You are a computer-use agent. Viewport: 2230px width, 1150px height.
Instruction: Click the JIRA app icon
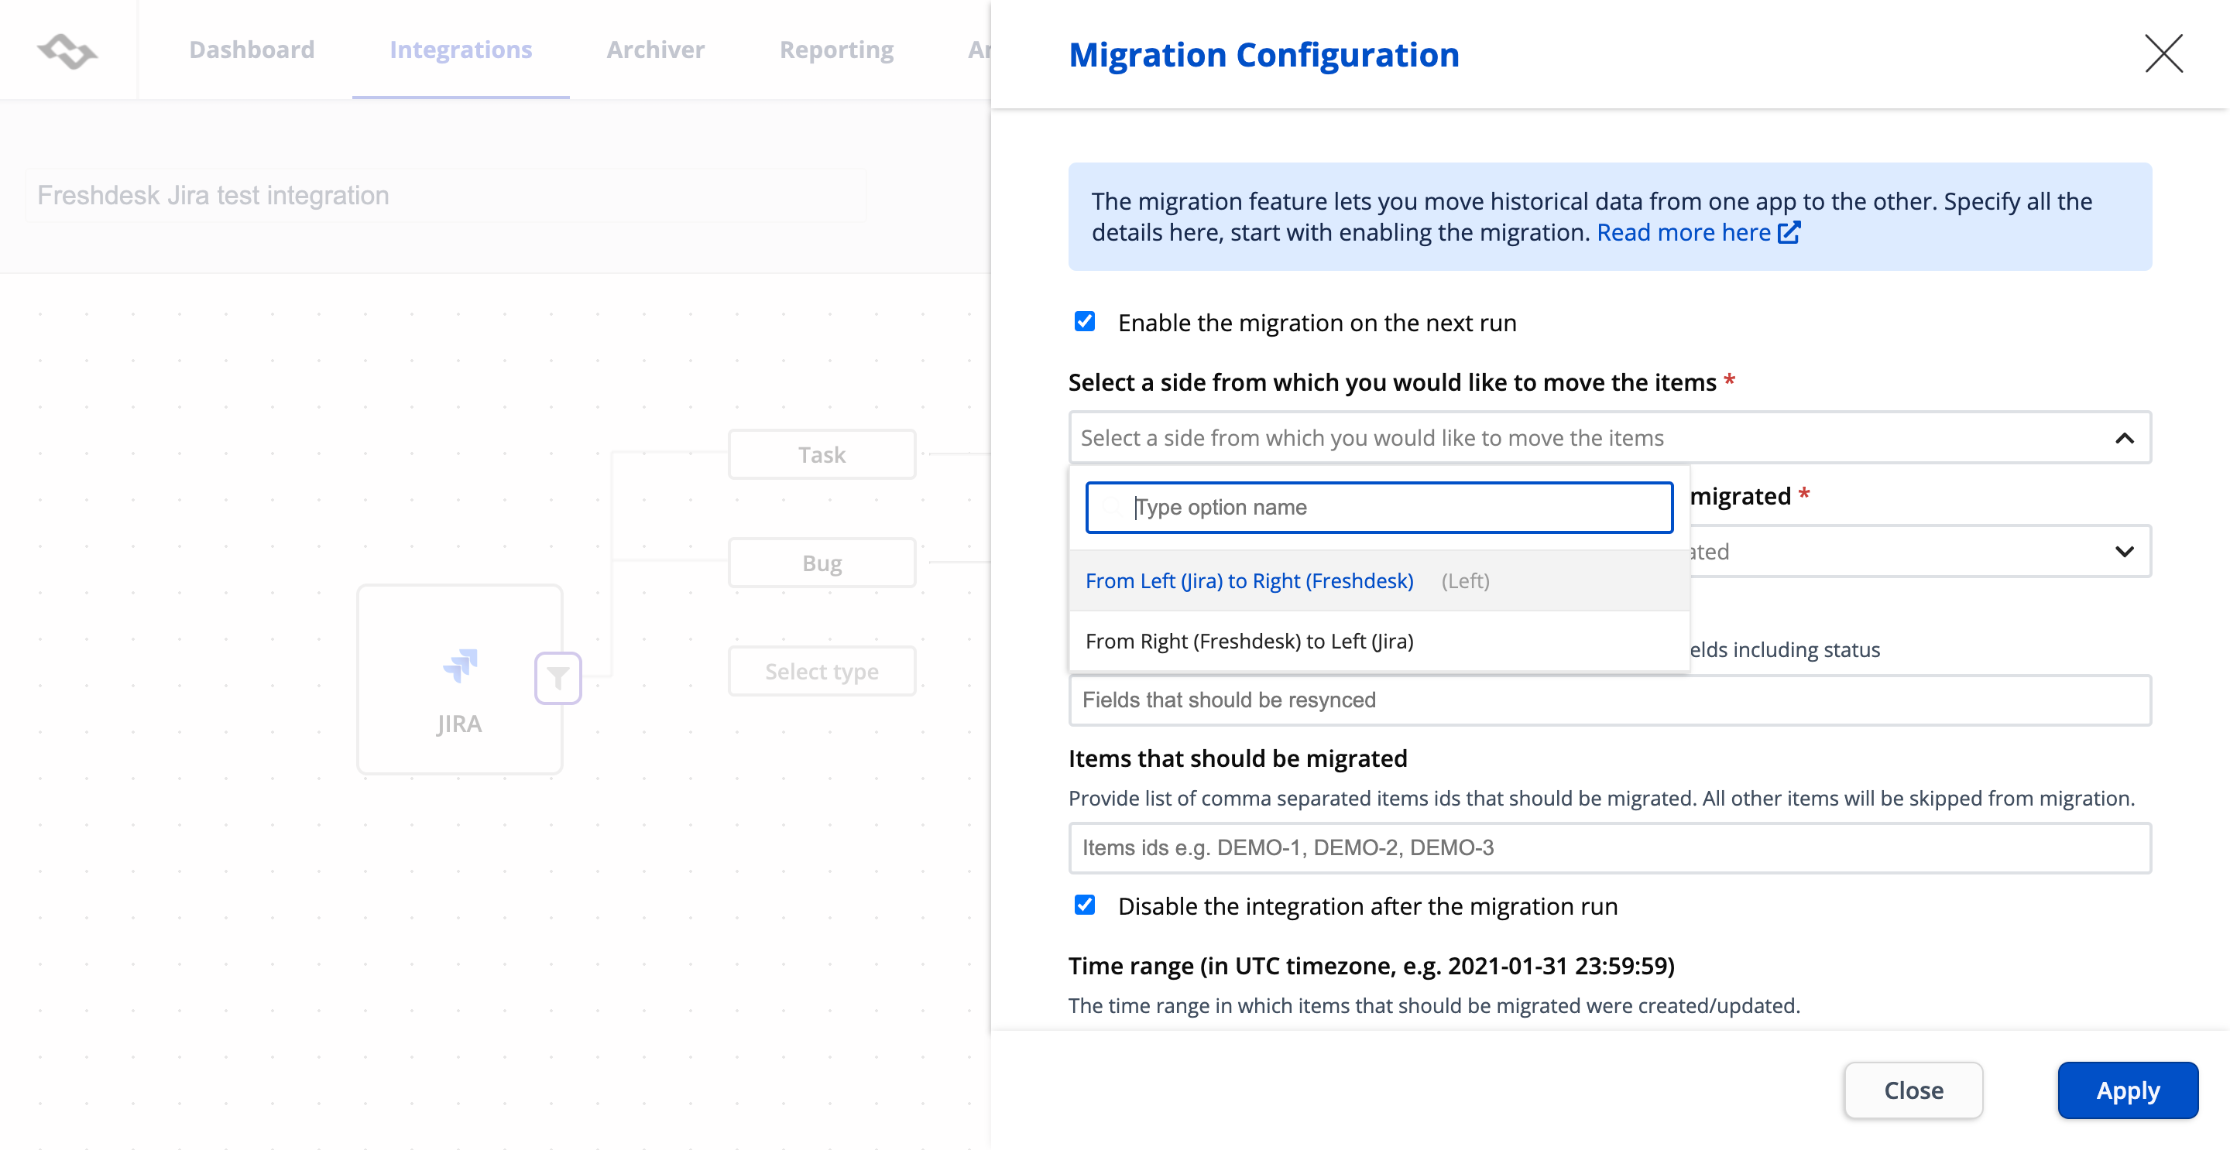[460, 665]
